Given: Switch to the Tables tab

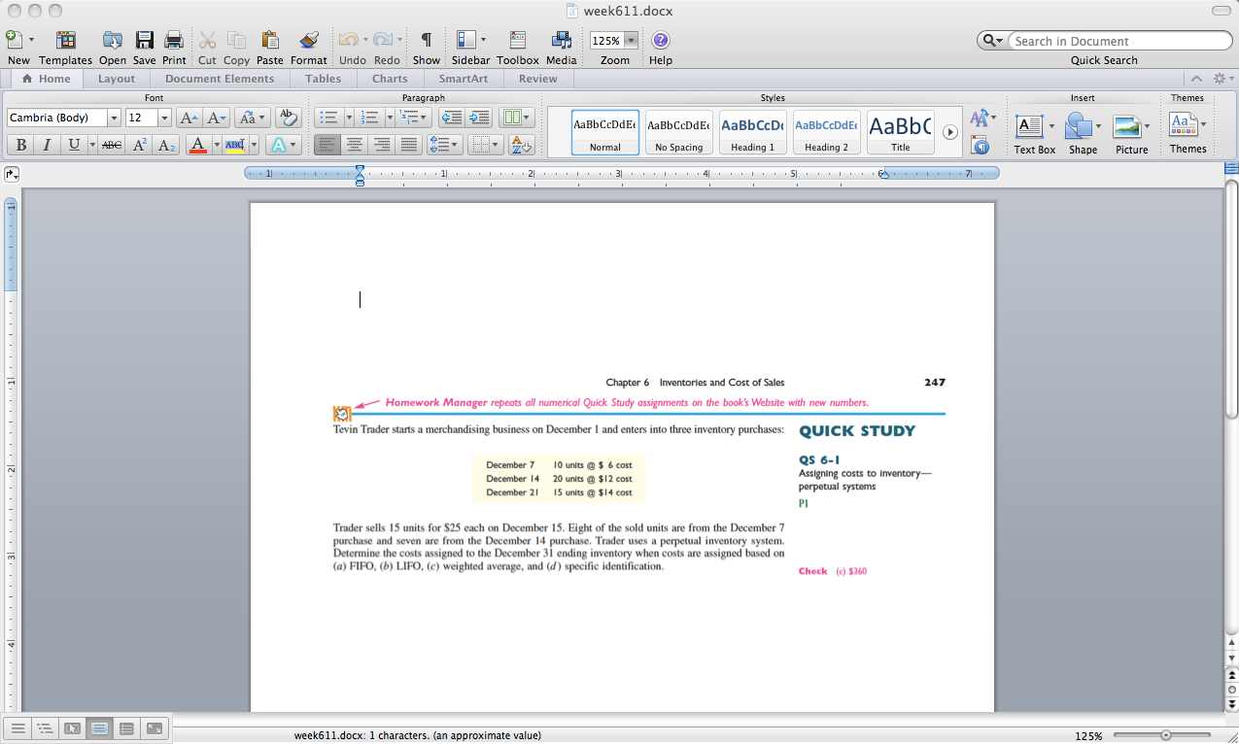Looking at the screenshot, I should tap(323, 79).
